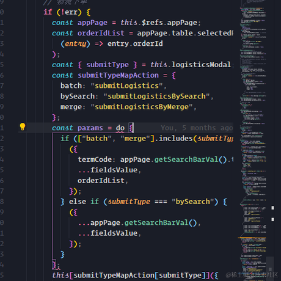Image resolution: width=281 pixels, height=281 pixels.
Task: Click the minimap code overview
Action: (254, 140)
